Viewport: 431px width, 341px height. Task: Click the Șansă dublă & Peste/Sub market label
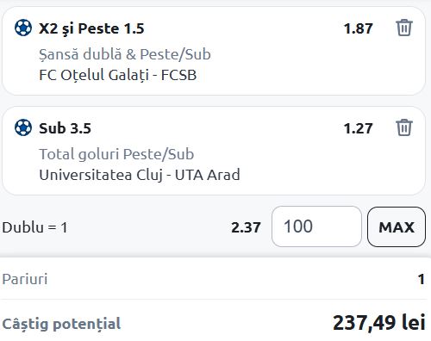click(125, 54)
